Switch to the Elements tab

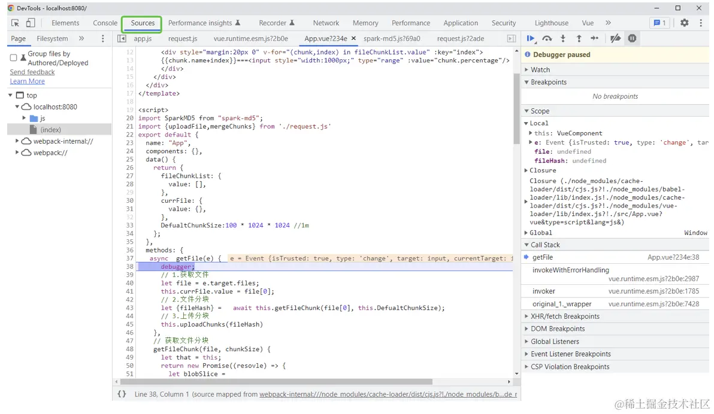click(65, 23)
